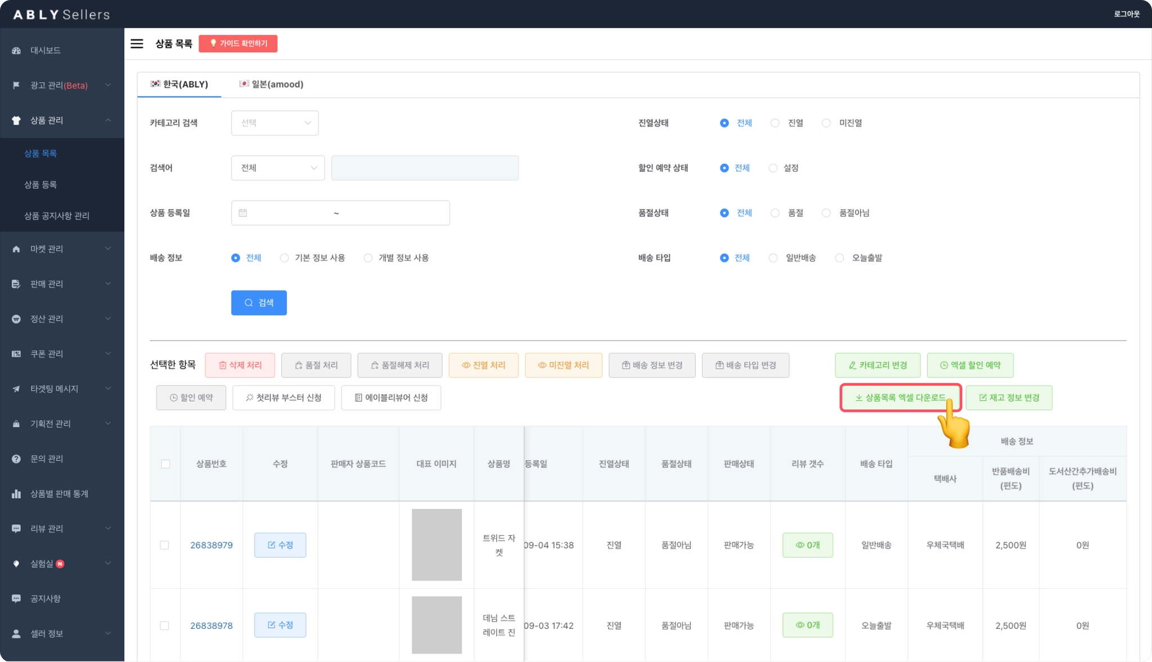This screenshot has height=662, width=1152.
Task: Click 상품목록 엑셀 다운로드 button
Action: click(900, 397)
